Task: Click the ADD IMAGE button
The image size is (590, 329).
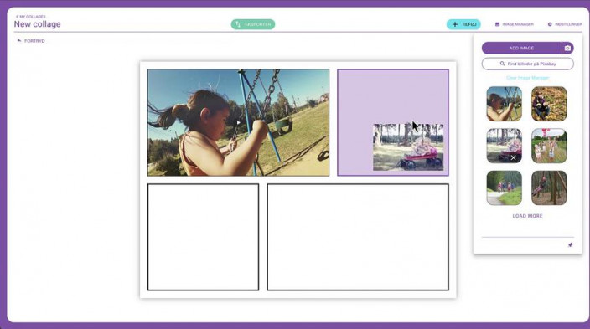Action: tap(521, 48)
